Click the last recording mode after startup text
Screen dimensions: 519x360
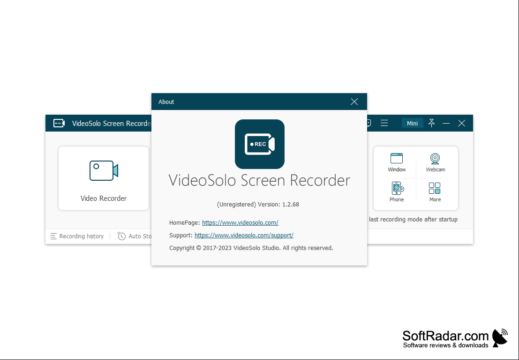413,219
